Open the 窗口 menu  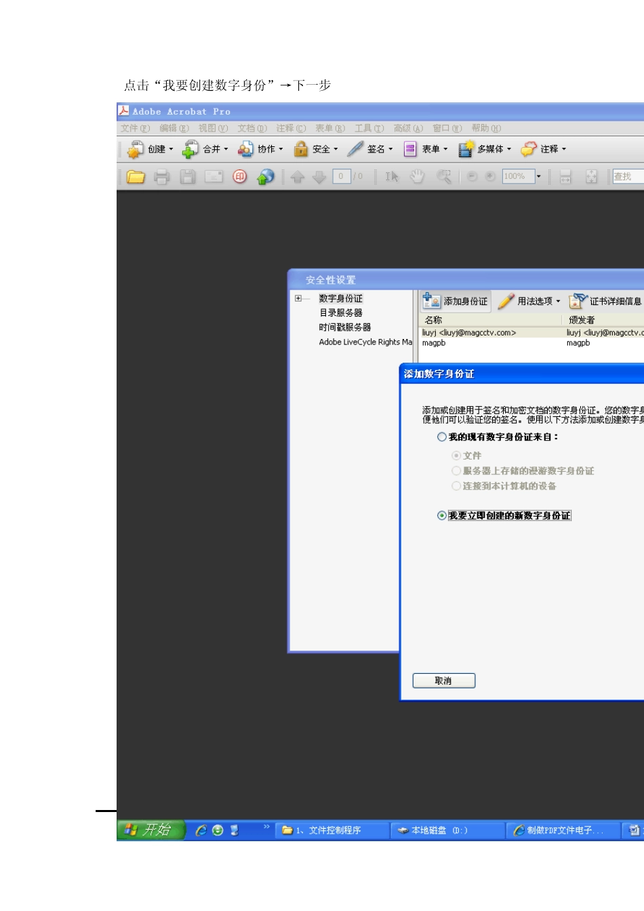(447, 128)
